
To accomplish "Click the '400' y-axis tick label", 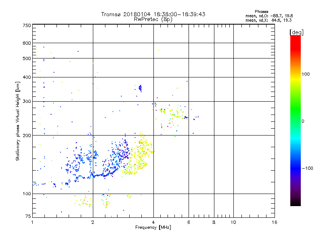I will click(27, 77).
